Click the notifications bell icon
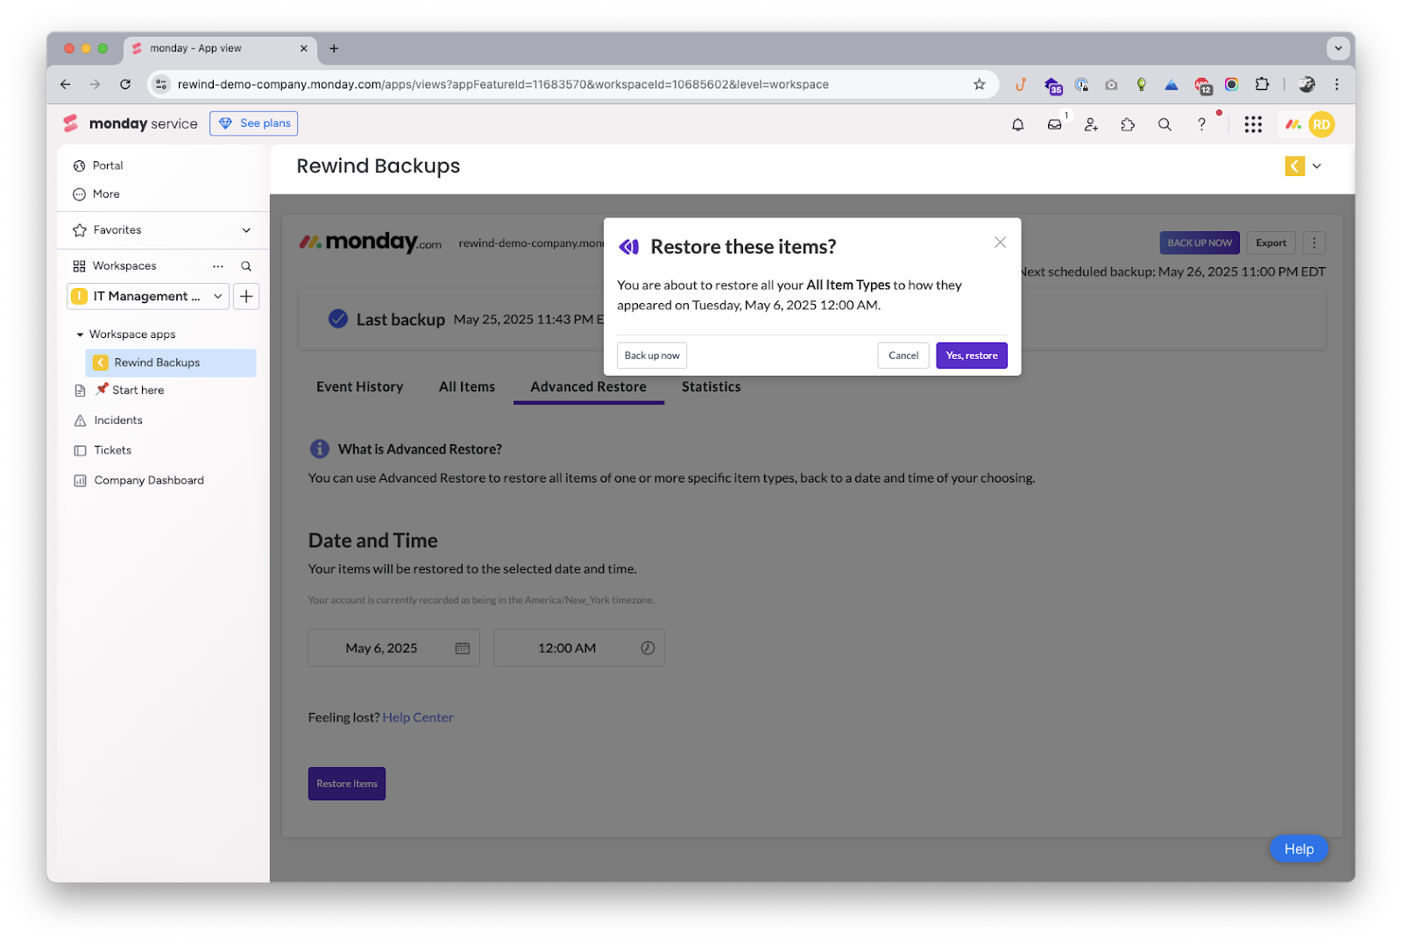The image size is (1402, 944). click(1017, 124)
